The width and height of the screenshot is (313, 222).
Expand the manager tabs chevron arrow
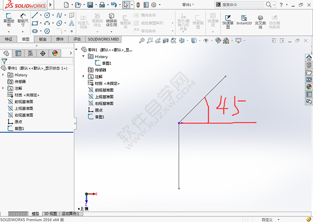(x=70, y=53)
